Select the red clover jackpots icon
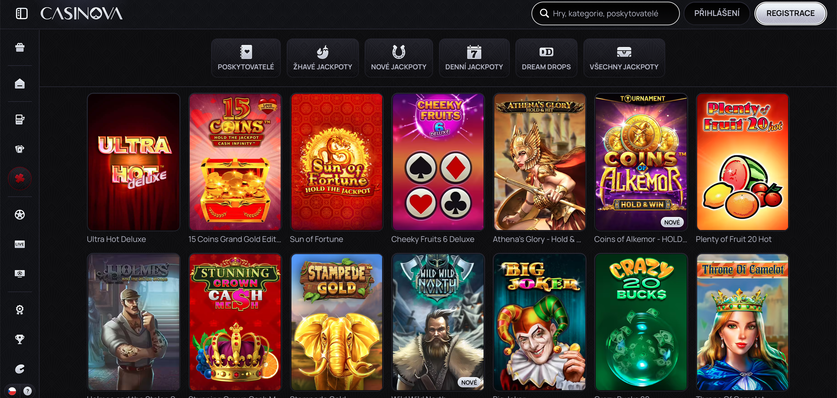This screenshot has height=398, width=837. (20, 178)
